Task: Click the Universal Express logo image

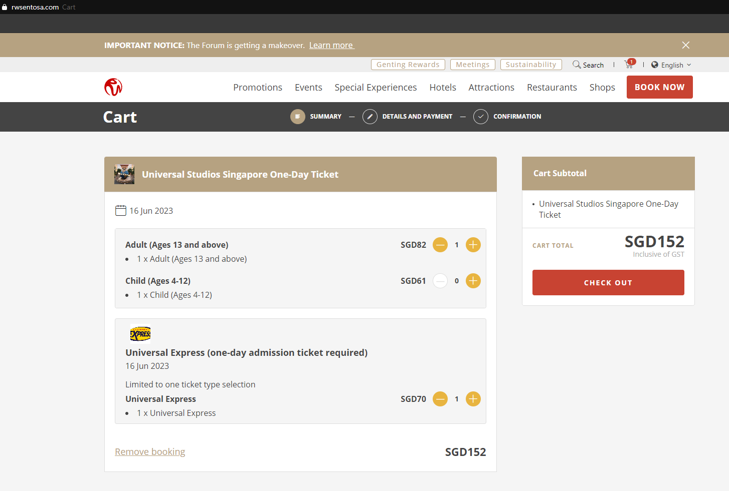Action: click(140, 334)
